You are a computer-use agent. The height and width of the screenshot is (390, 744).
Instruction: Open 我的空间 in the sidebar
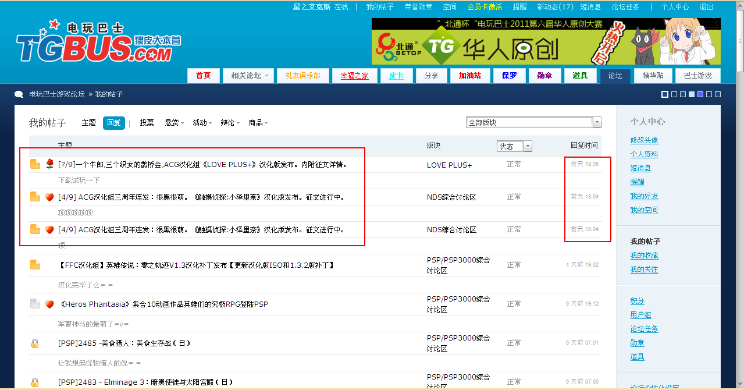pyautogui.click(x=645, y=210)
